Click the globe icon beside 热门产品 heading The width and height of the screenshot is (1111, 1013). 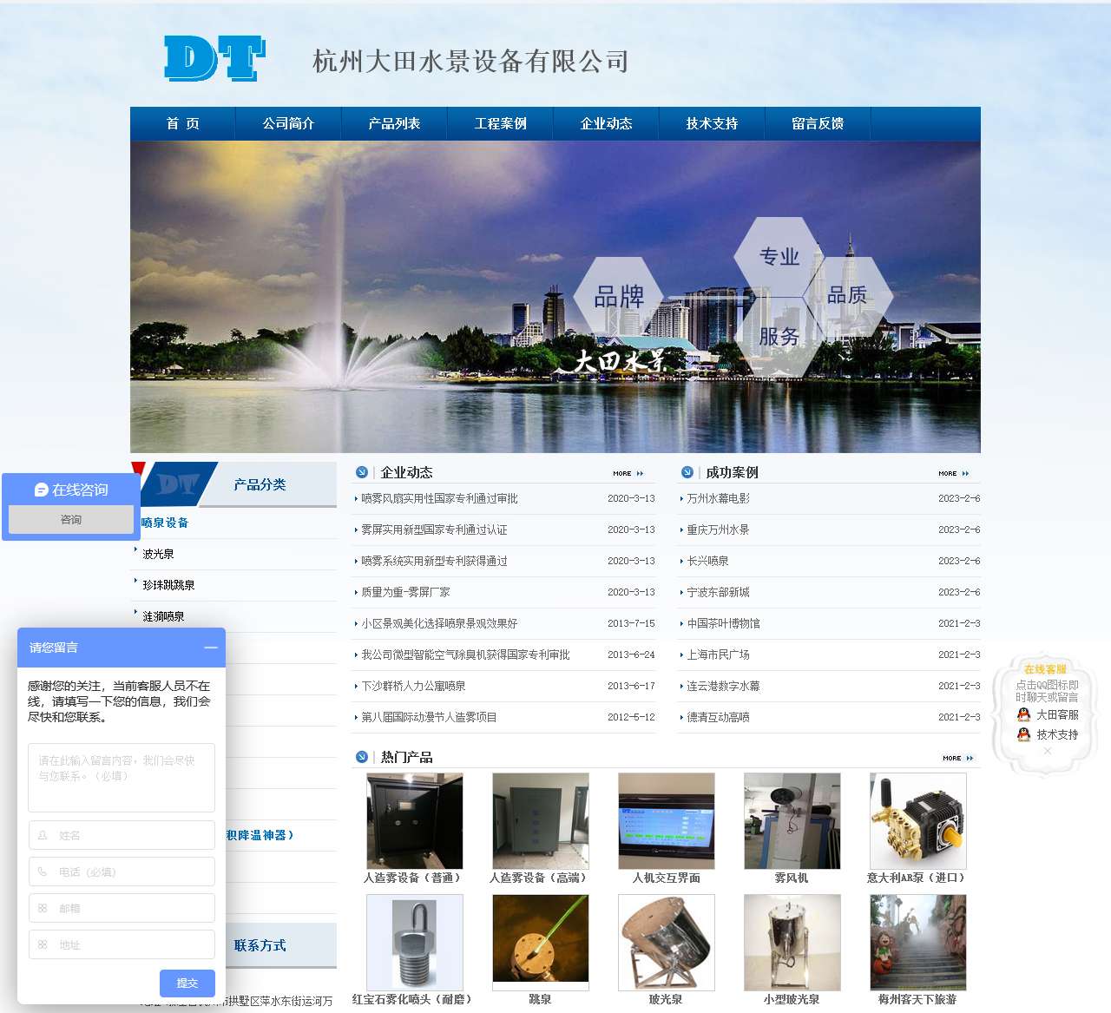[362, 756]
